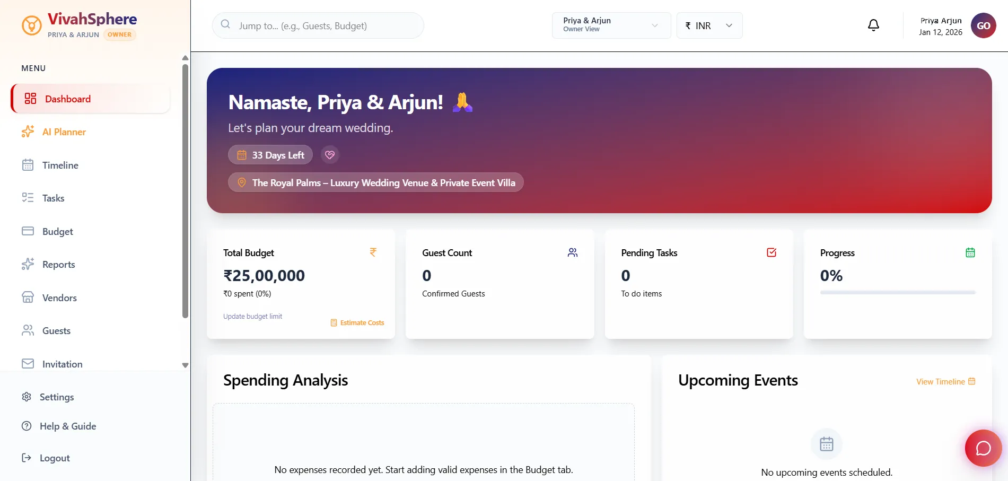The width and height of the screenshot is (1008, 481).
Task: Click the Update budget limit link
Action: coord(252,317)
